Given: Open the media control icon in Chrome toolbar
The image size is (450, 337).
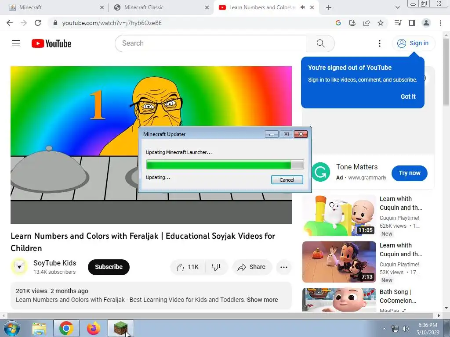Looking at the screenshot, I should [398, 23].
